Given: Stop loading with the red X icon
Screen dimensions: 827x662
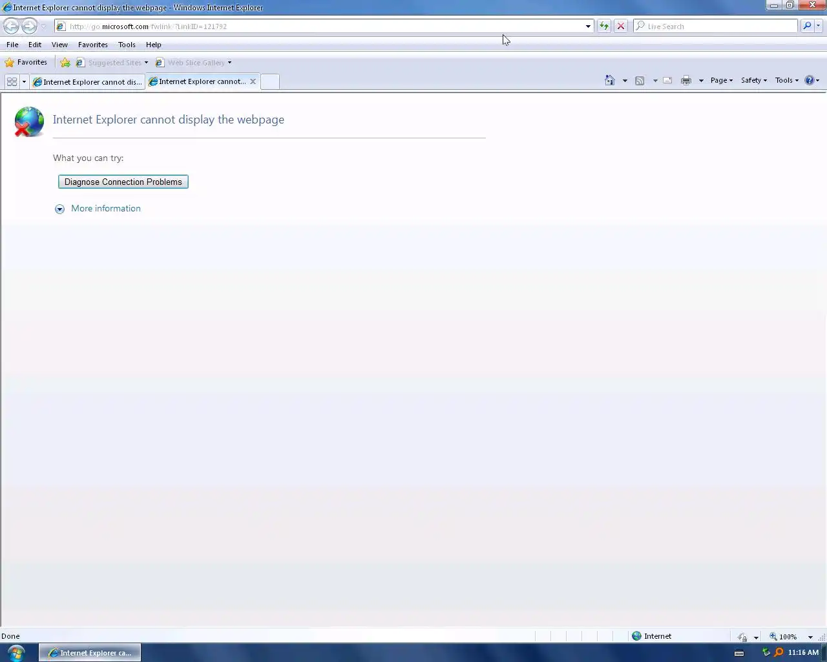Looking at the screenshot, I should coord(620,27).
